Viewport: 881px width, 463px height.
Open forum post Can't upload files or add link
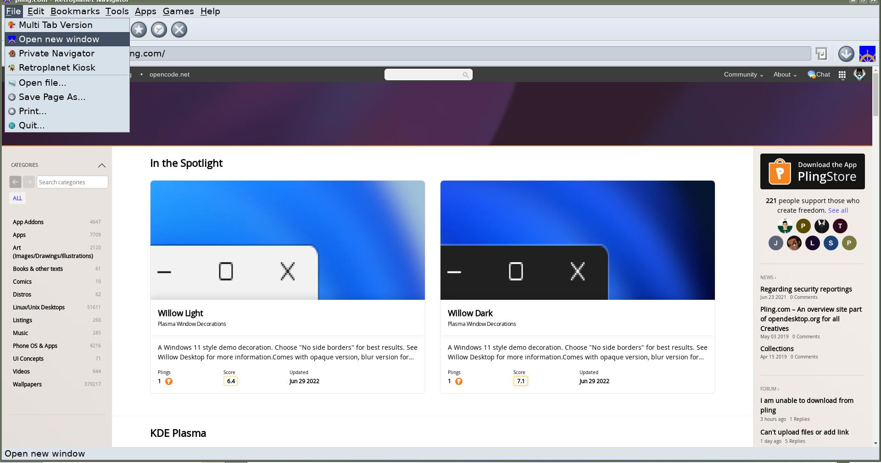tap(804, 432)
